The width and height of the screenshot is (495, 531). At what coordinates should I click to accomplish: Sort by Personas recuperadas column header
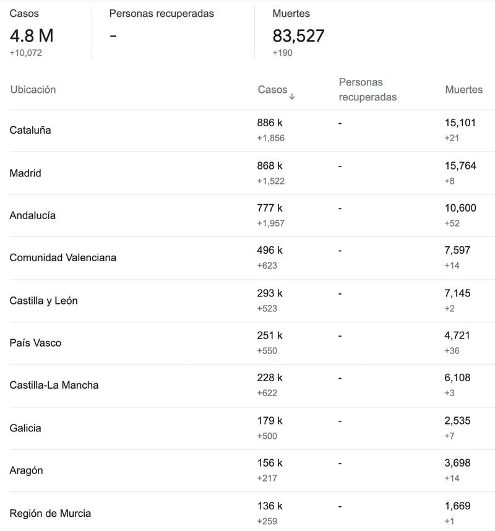[x=368, y=90]
